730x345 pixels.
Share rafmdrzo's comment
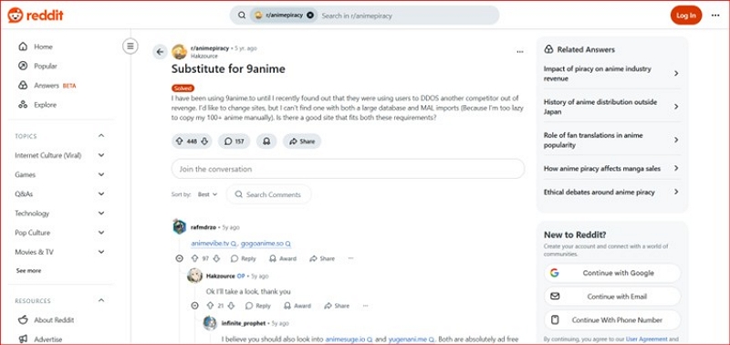click(322, 258)
